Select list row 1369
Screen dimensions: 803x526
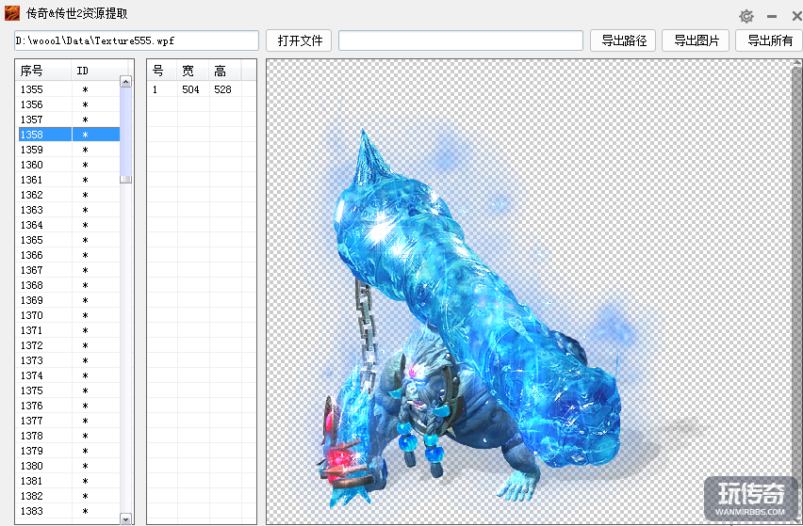(x=69, y=300)
